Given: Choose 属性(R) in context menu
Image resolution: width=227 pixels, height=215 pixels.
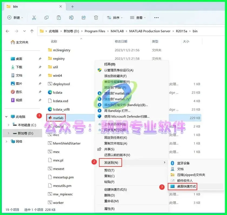Looking at the screenshot, I should pos(109,209).
